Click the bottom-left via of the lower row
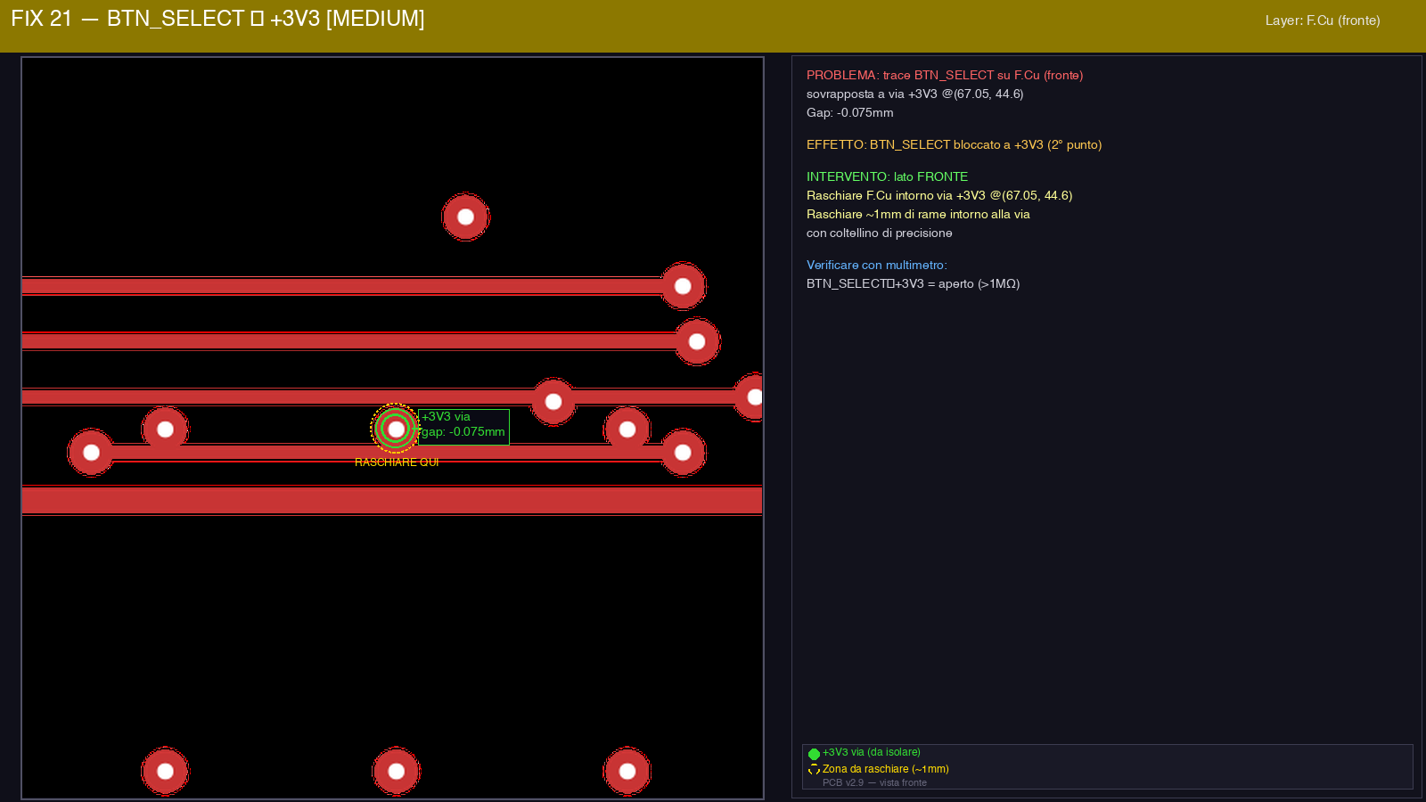This screenshot has width=1426, height=802. click(165, 771)
